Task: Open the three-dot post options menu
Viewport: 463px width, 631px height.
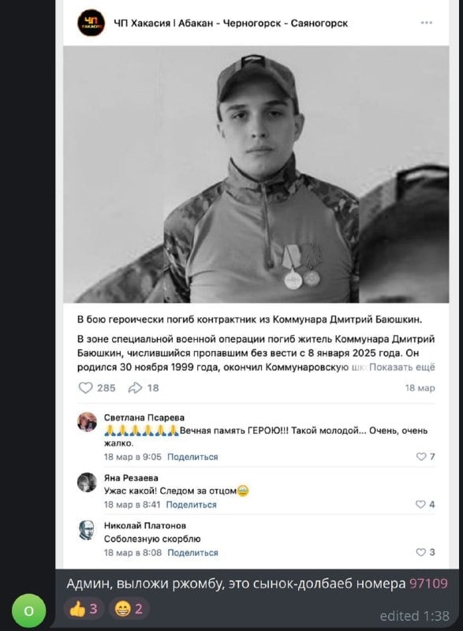Action: pos(427,23)
